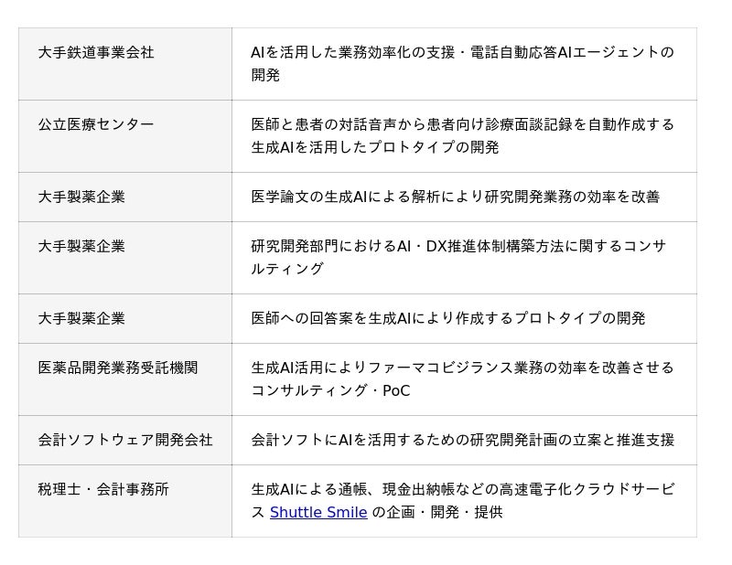Click the 医学論文の生成AIによる解析 description
732x565 pixels.
click(x=455, y=197)
